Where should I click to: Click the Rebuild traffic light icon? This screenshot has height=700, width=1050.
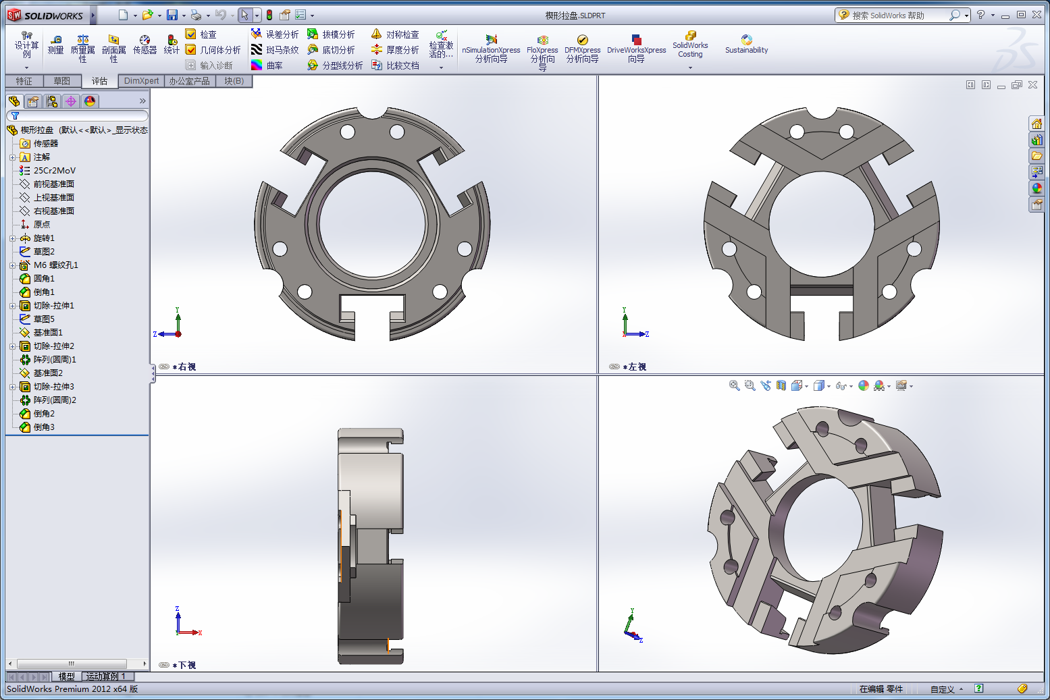(269, 15)
